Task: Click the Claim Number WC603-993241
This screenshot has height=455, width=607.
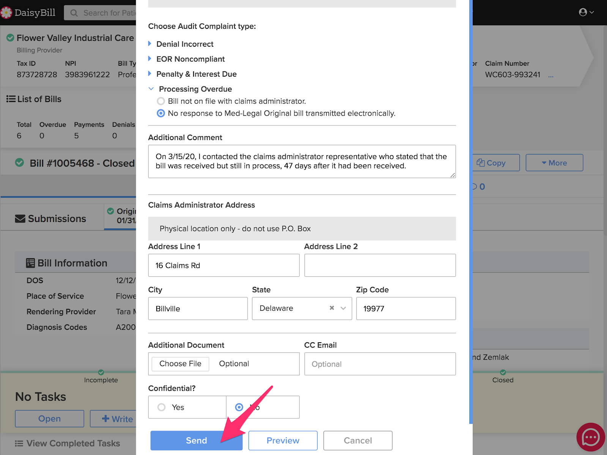Action: [513, 75]
